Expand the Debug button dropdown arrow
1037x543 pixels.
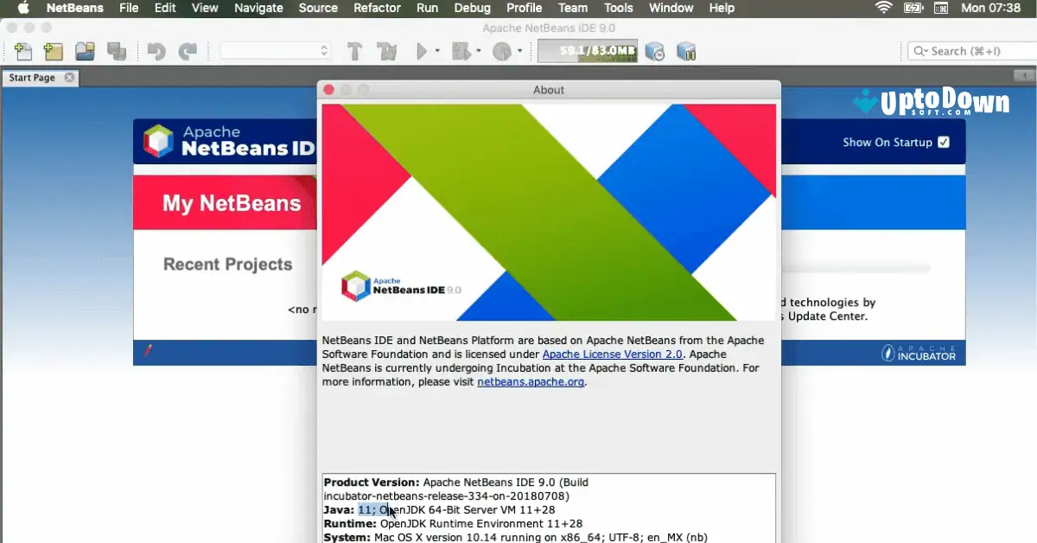pos(478,51)
